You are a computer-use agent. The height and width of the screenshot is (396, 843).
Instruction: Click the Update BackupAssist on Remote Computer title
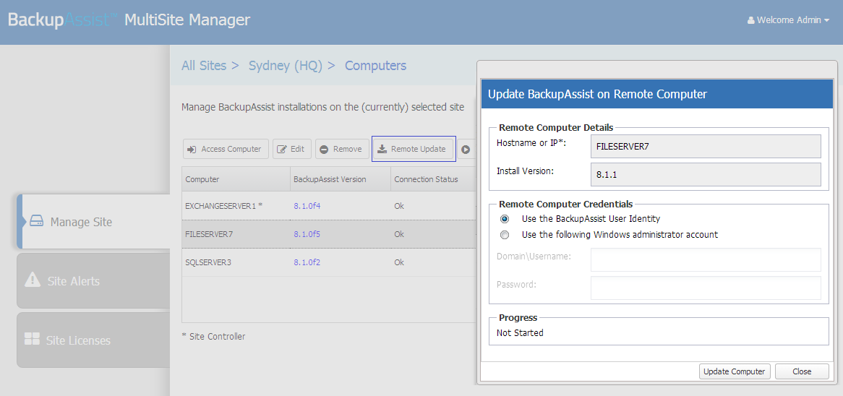coord(597,94)
